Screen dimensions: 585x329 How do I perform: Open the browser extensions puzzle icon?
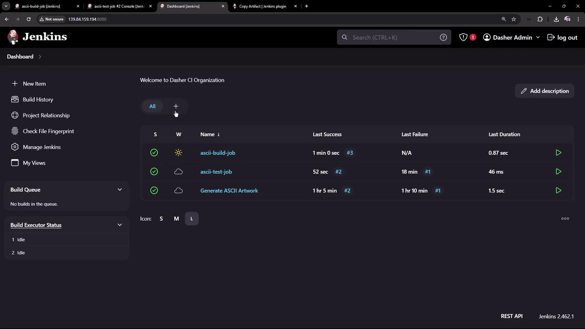pyautogui.click(x=540, y=19)
